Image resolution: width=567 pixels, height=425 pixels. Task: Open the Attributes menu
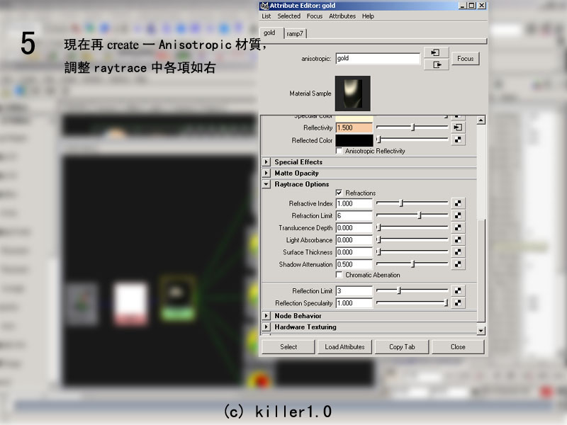pyautogui.click(x=342, y=16)
